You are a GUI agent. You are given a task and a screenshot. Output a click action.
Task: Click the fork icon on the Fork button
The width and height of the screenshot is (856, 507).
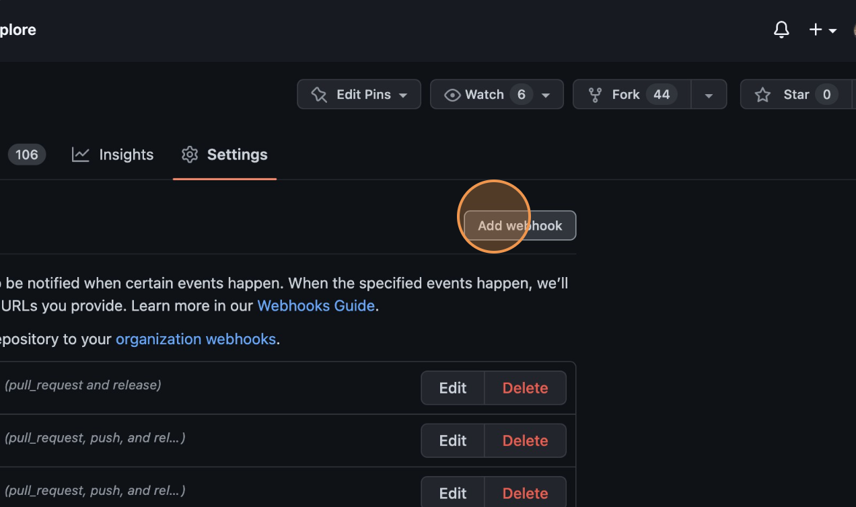[x=595, y=94]
